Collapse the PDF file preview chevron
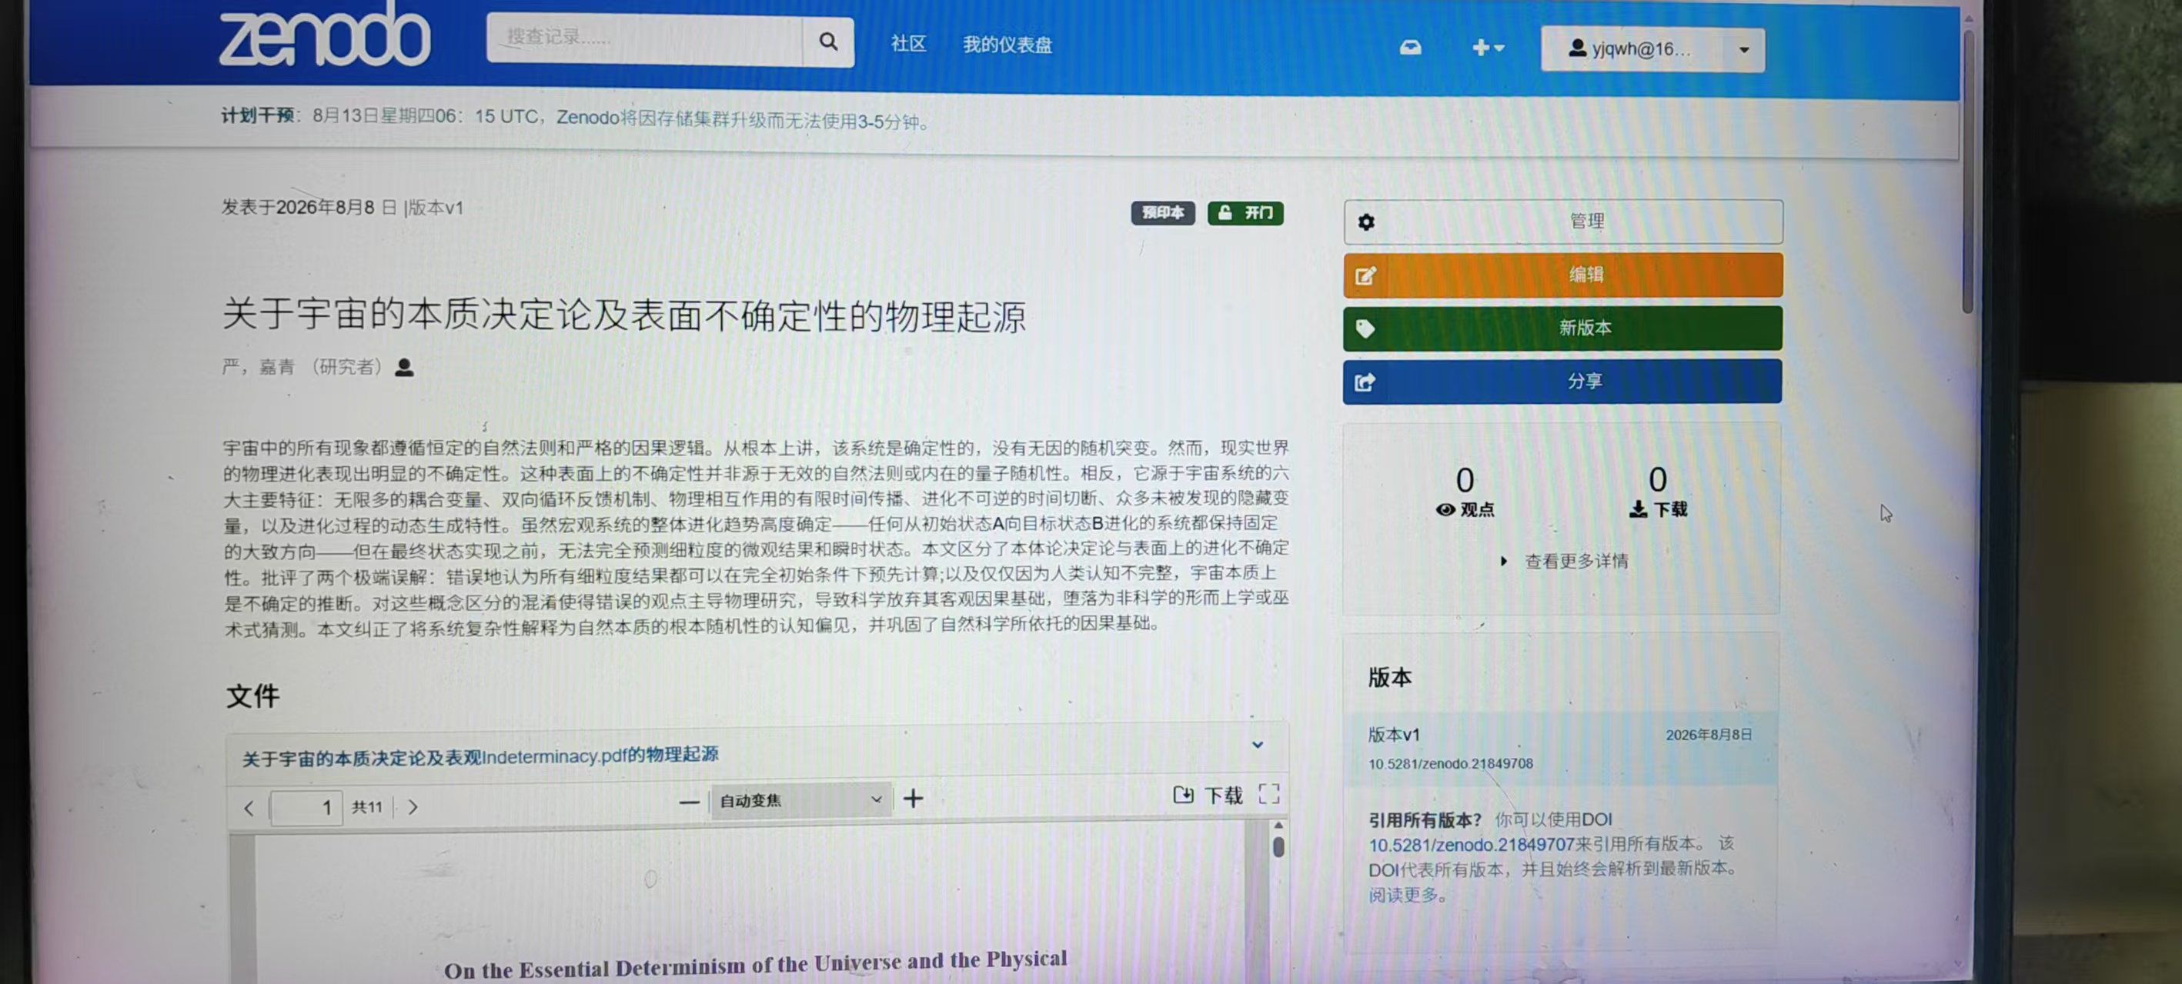The image size is (2182, 984). tap(1258, 745)
